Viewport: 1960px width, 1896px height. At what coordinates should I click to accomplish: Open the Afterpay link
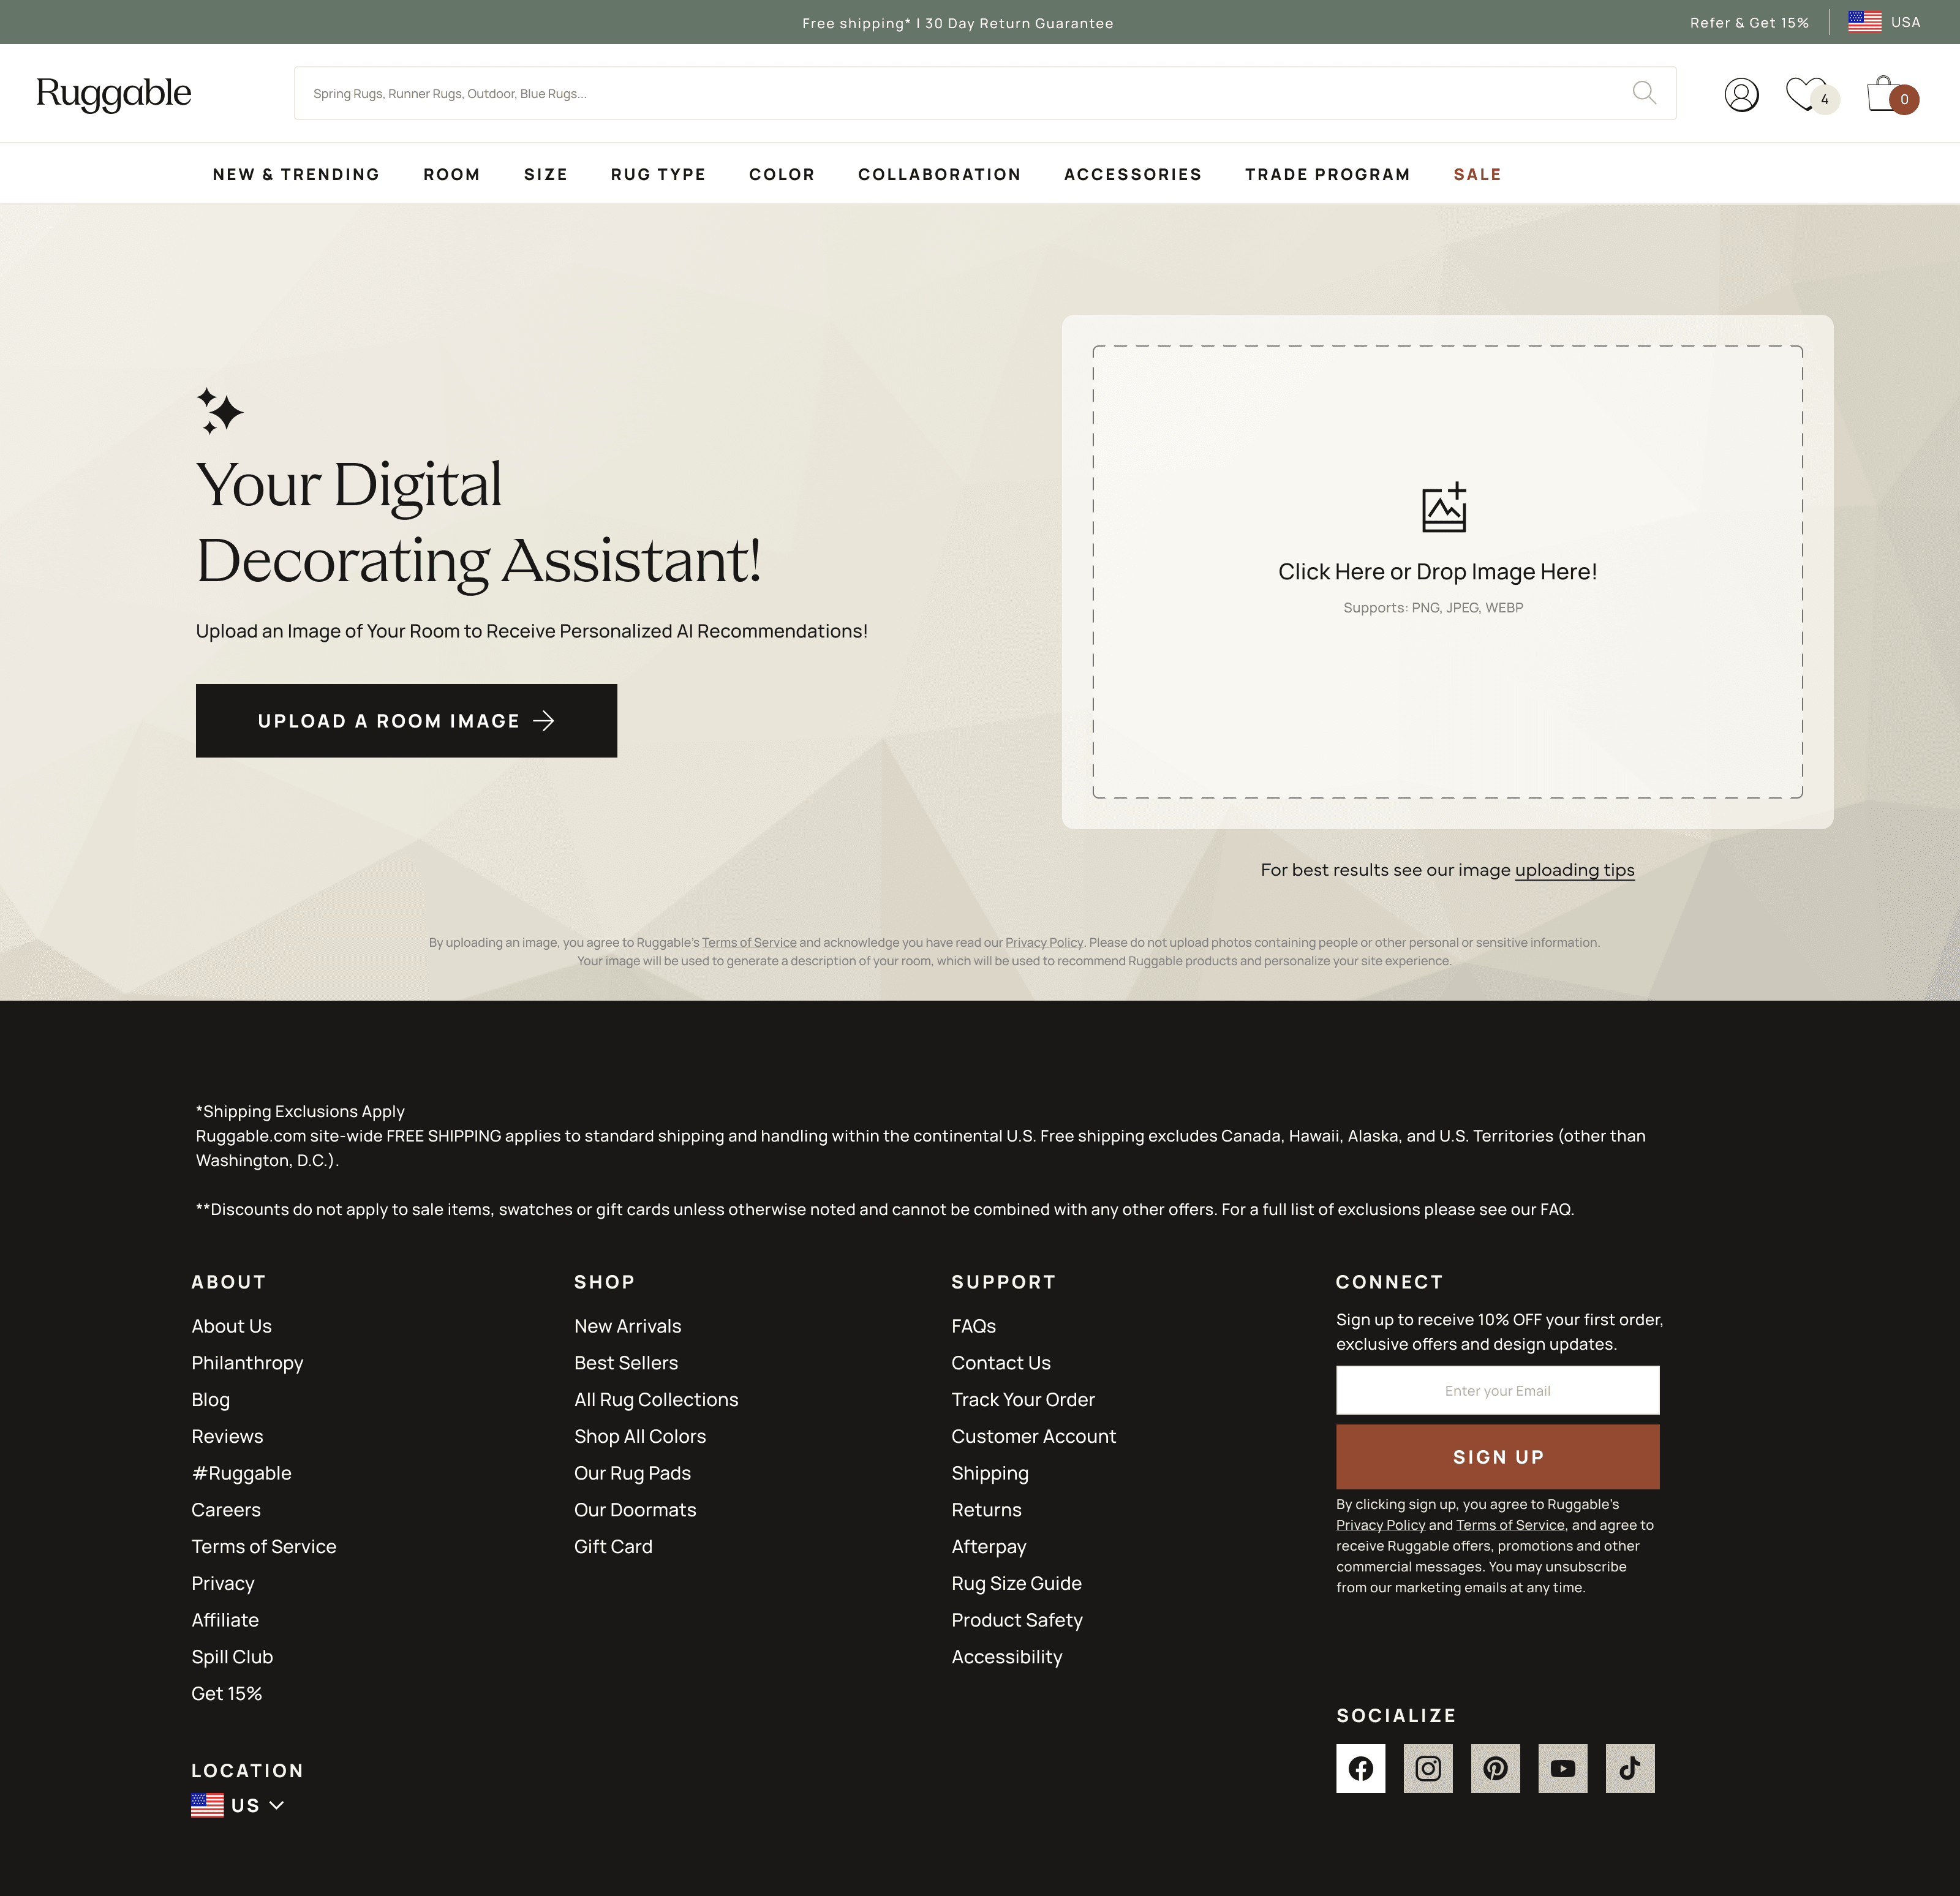pos(989,1546)
